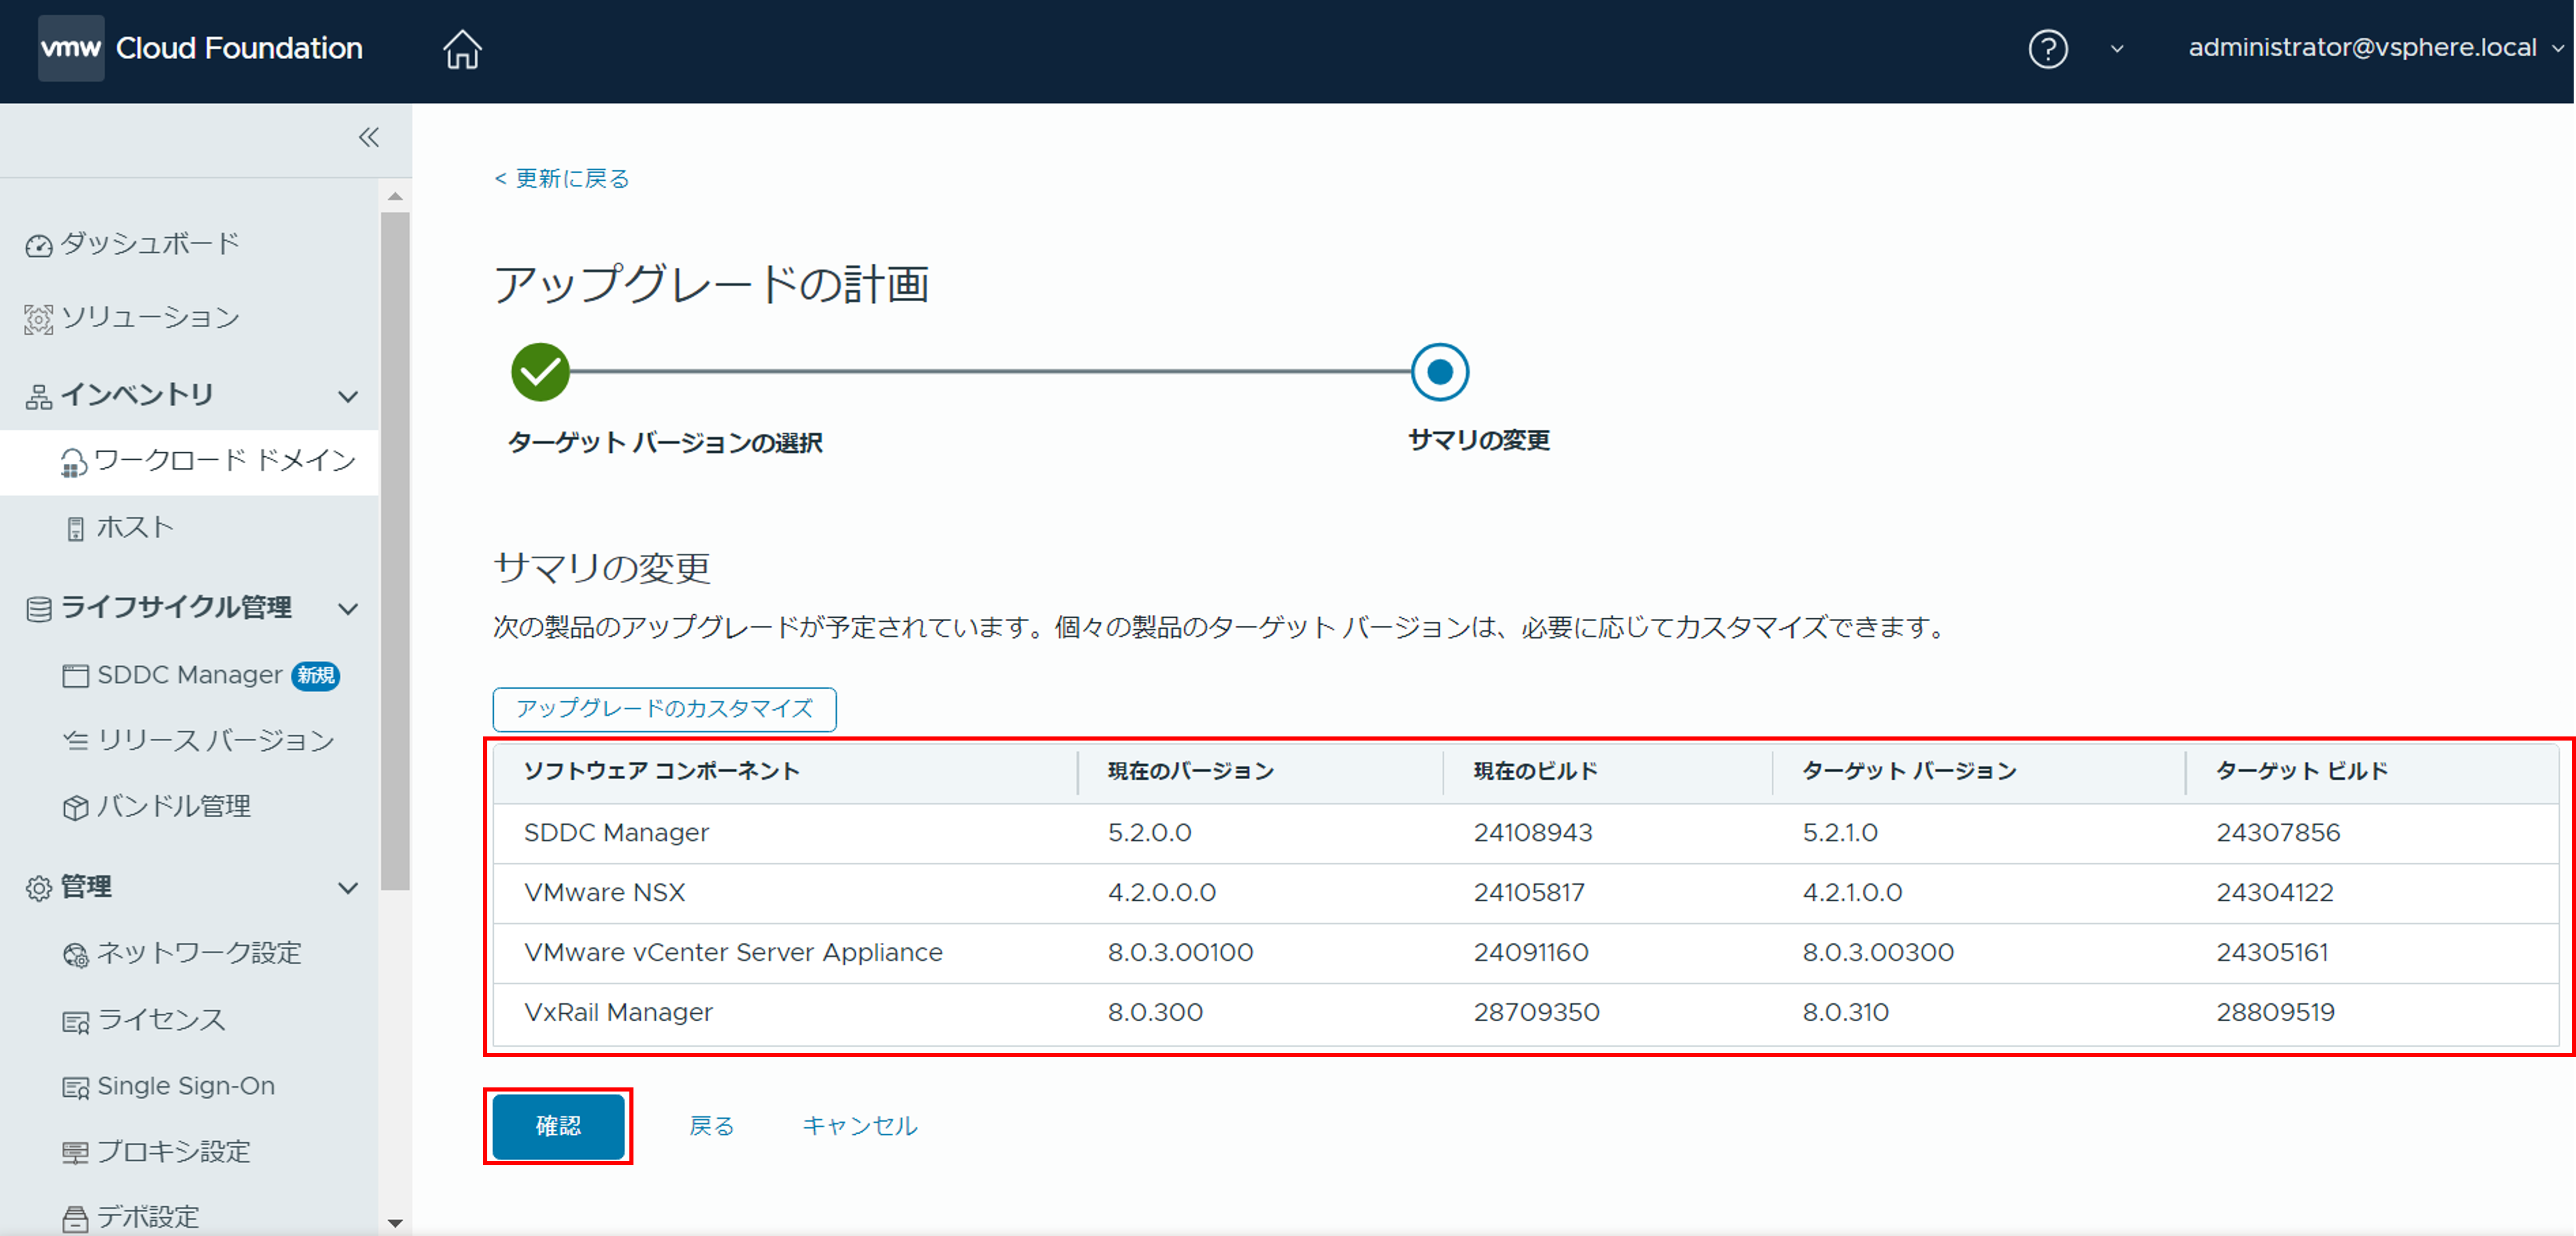Click target version 5.2.1.0 cell
The height and width of the screenshot is (1236, 2576).
(x=1840, y=833)
